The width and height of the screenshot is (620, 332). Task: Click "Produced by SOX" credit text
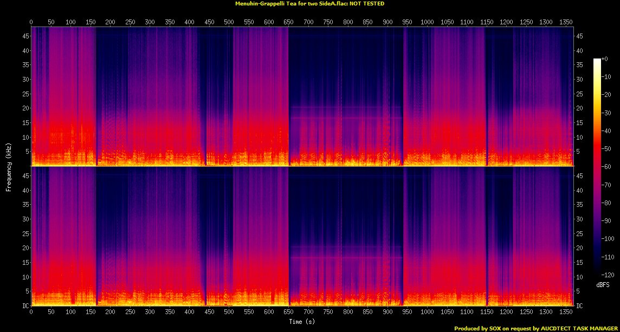coord(477,328)
